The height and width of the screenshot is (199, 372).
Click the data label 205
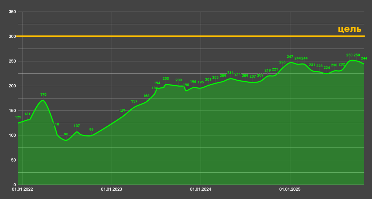(x=216, y=77)
